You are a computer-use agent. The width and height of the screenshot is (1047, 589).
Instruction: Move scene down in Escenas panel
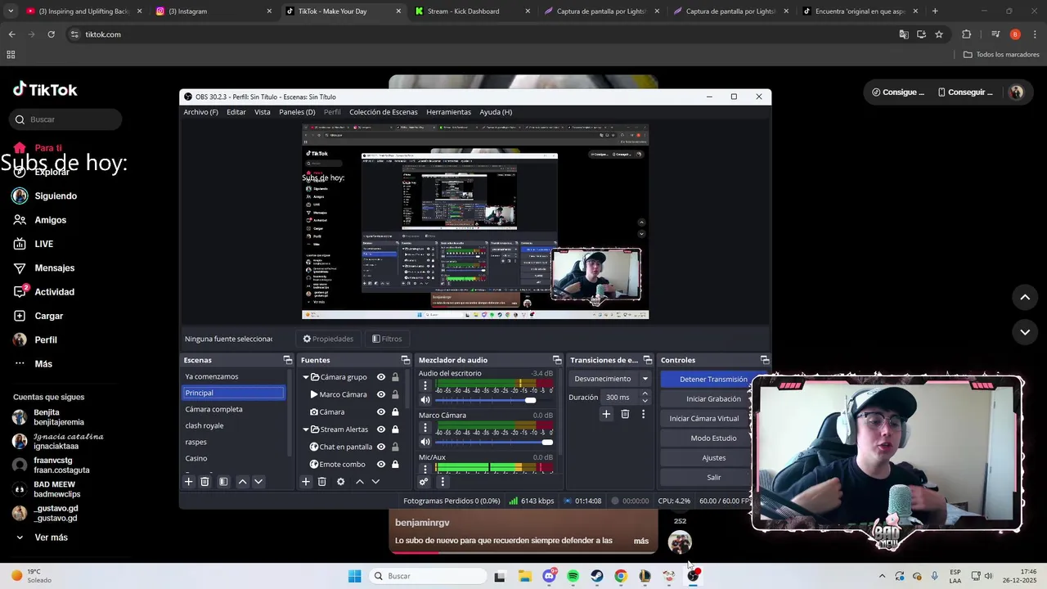click(x=258, y=482)
